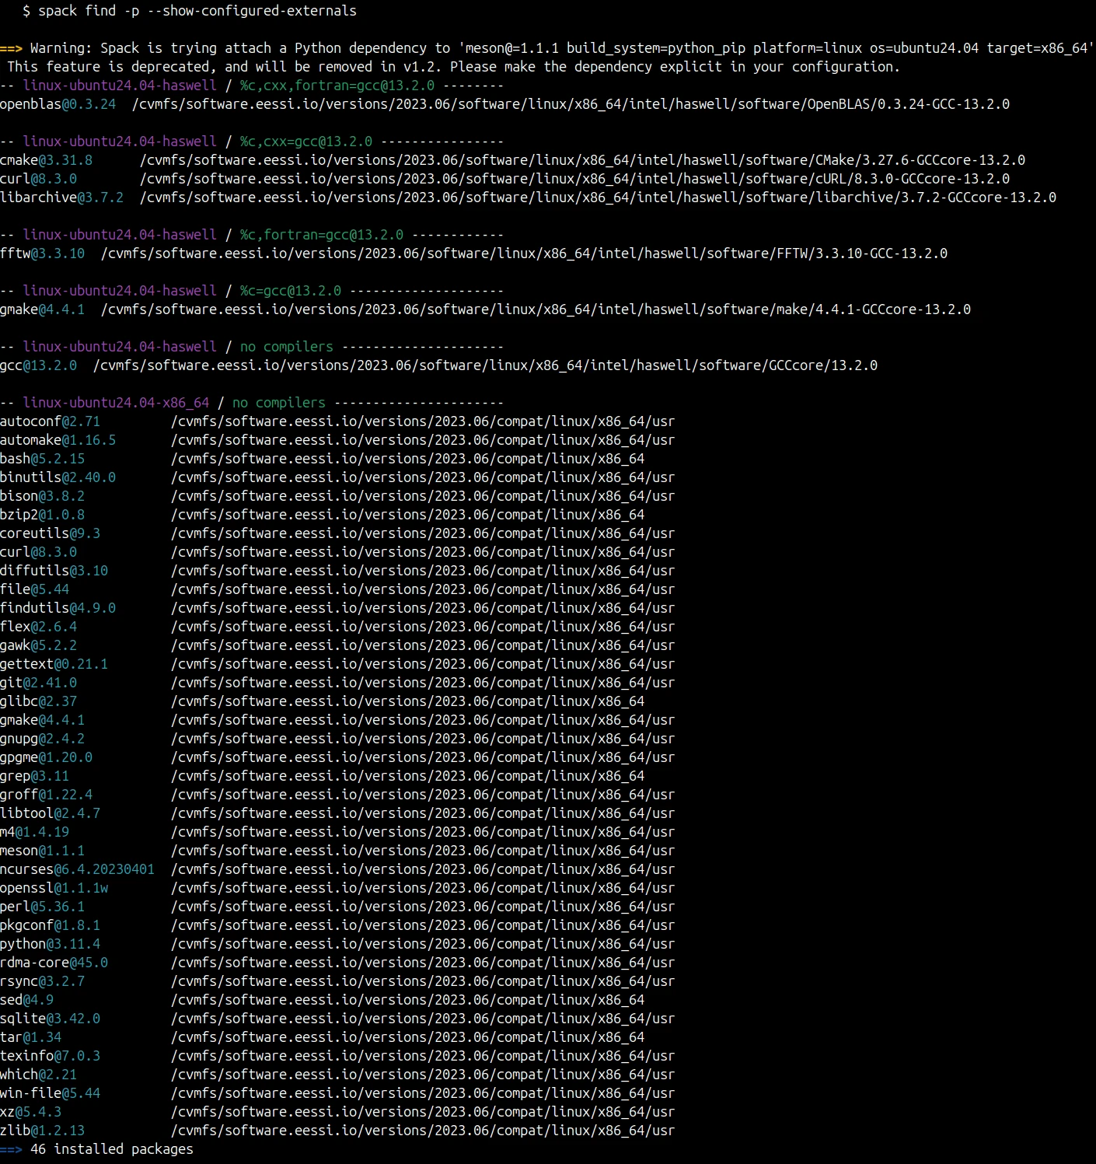
Task: Select the ncurses@6.4.20230401 version text
Action: pyautogui.click(x=78, y=869)
